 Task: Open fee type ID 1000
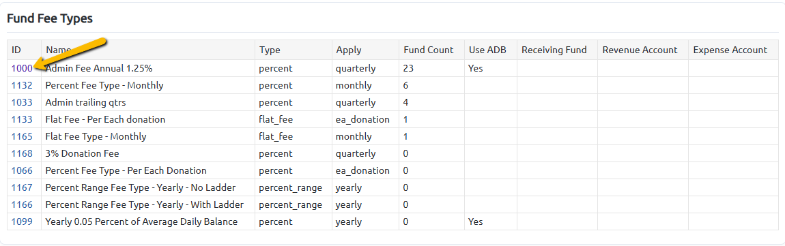tap(22, 69)
